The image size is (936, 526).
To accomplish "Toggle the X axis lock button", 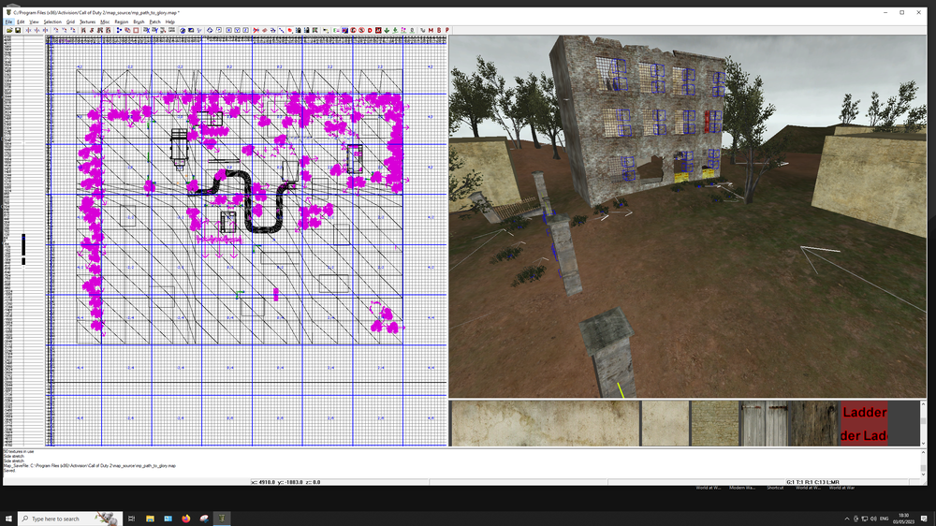I will coord(228,30).
